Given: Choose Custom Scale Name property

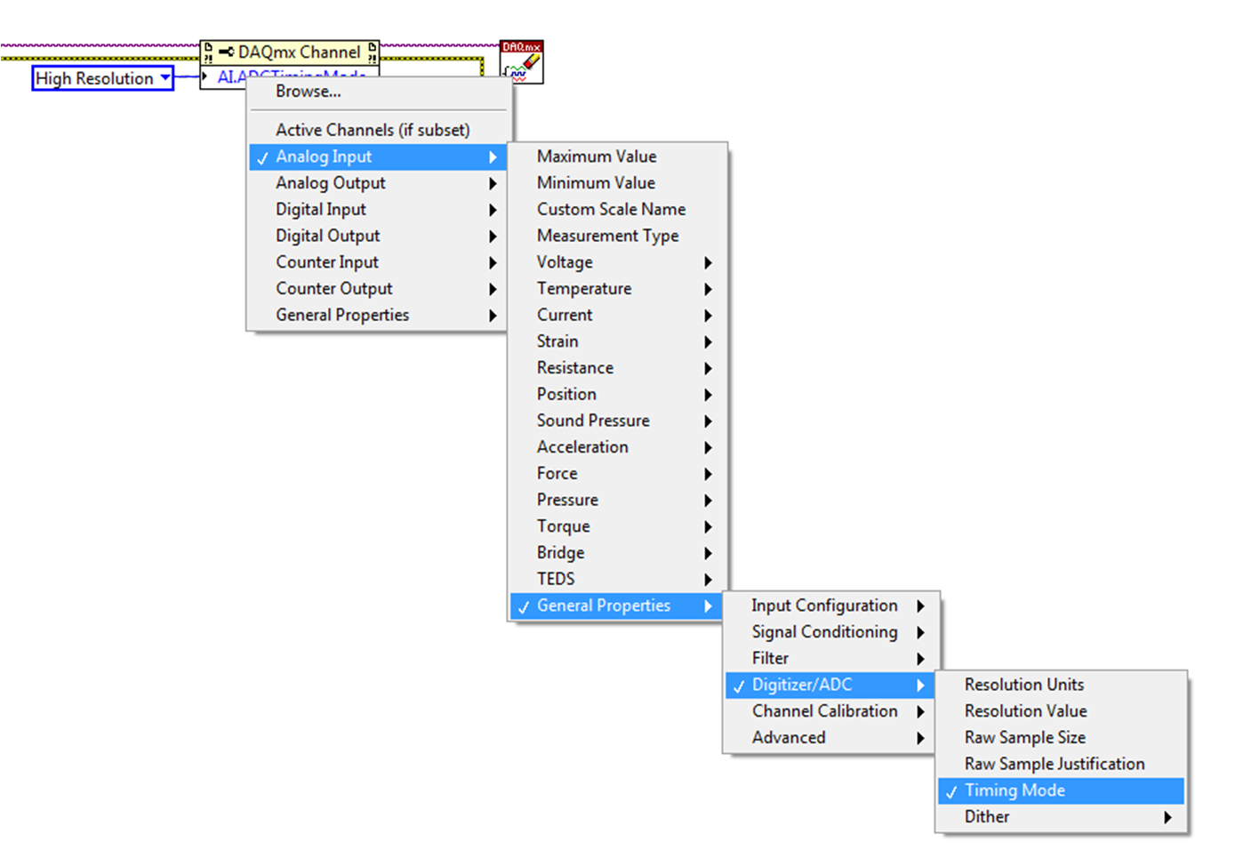Looking at the screenshot, I should pos(617,210).
